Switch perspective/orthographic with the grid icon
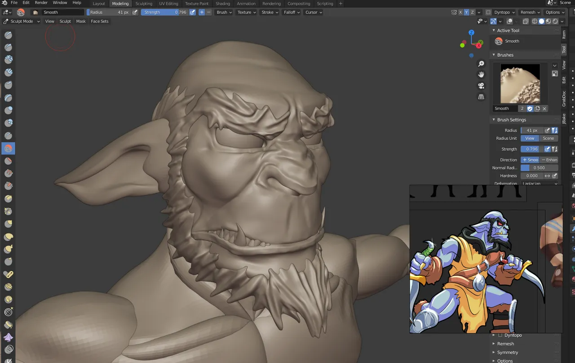Screen dimensions: 575x363 481,96
